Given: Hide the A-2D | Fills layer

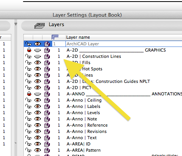Looking at the screenshot, I should coord(37,63).
